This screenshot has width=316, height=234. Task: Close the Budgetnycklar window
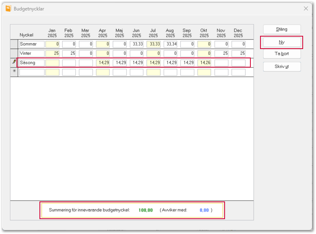tap(306, 8)
